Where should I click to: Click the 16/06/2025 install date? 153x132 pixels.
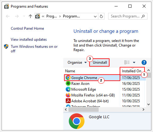pos(131,84)
